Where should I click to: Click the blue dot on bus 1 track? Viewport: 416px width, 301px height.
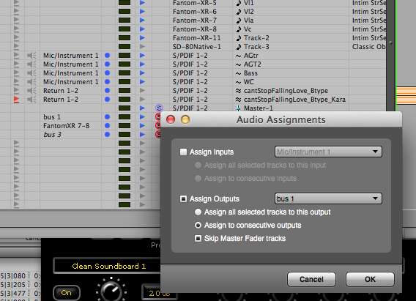click(107, 116)
